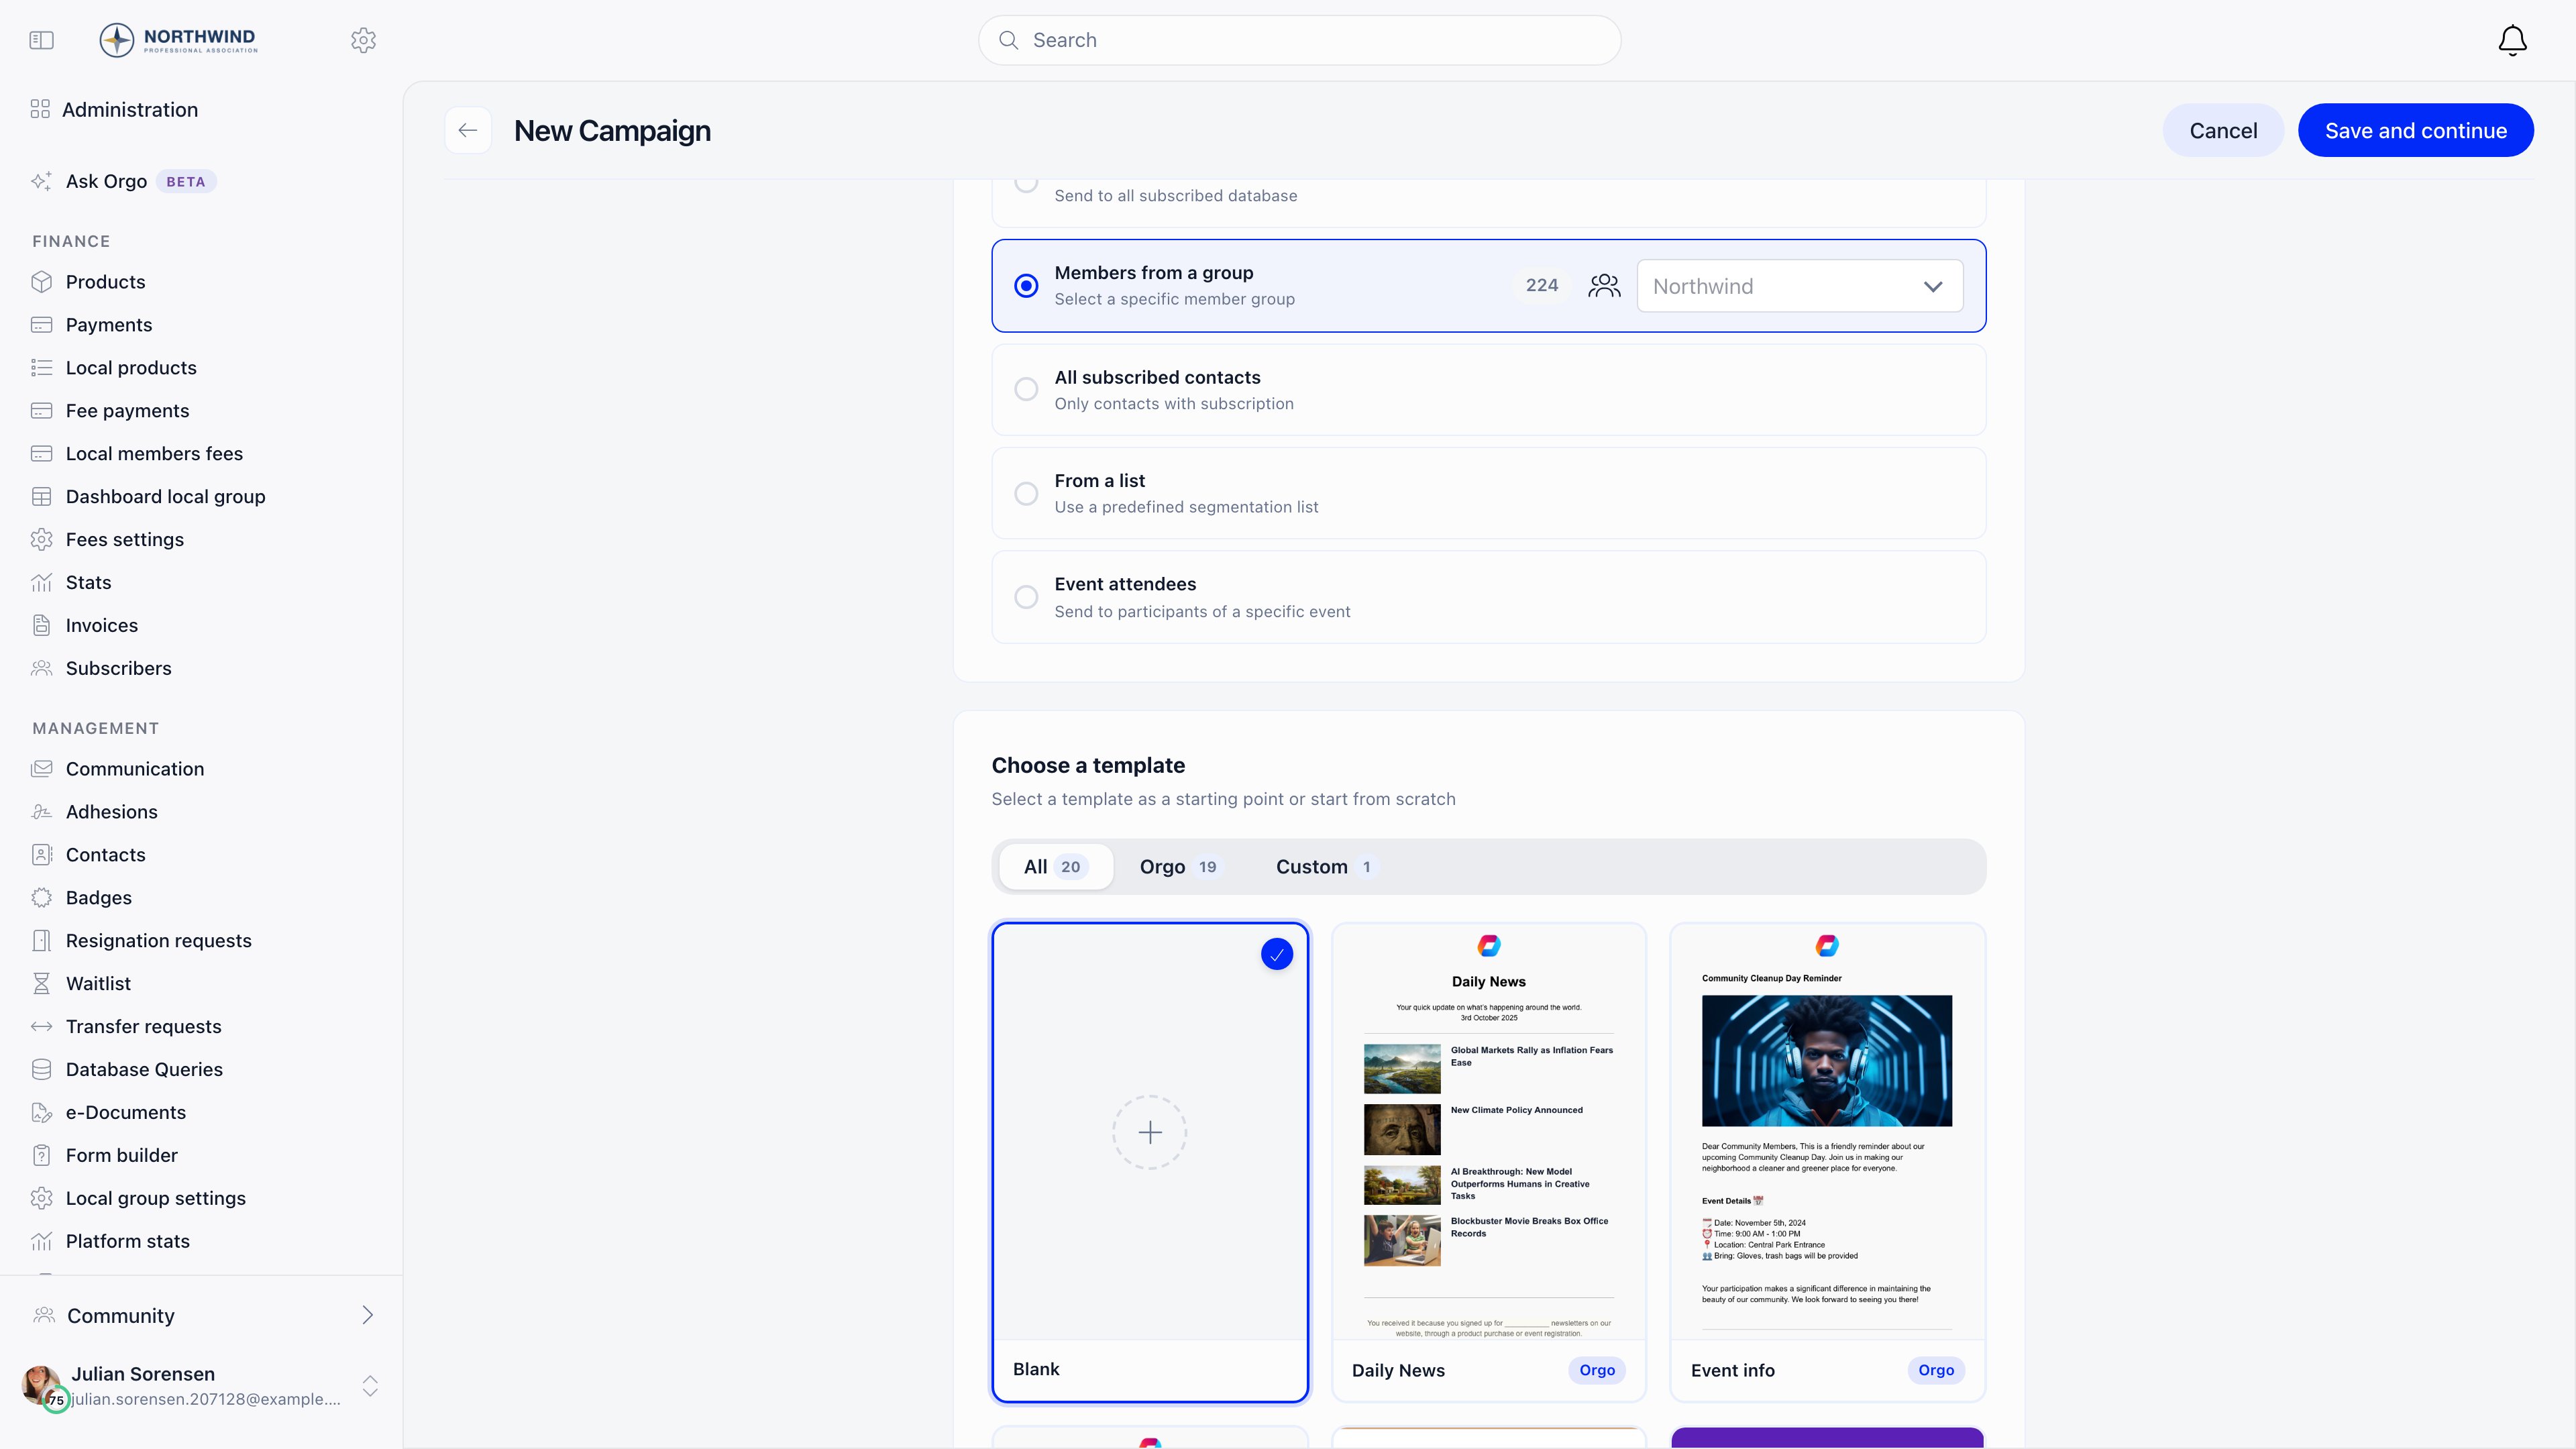Choose the Daily News template thumbnail
The height and width of the screenshot is (1449, 2576).
[1488, 1132]
